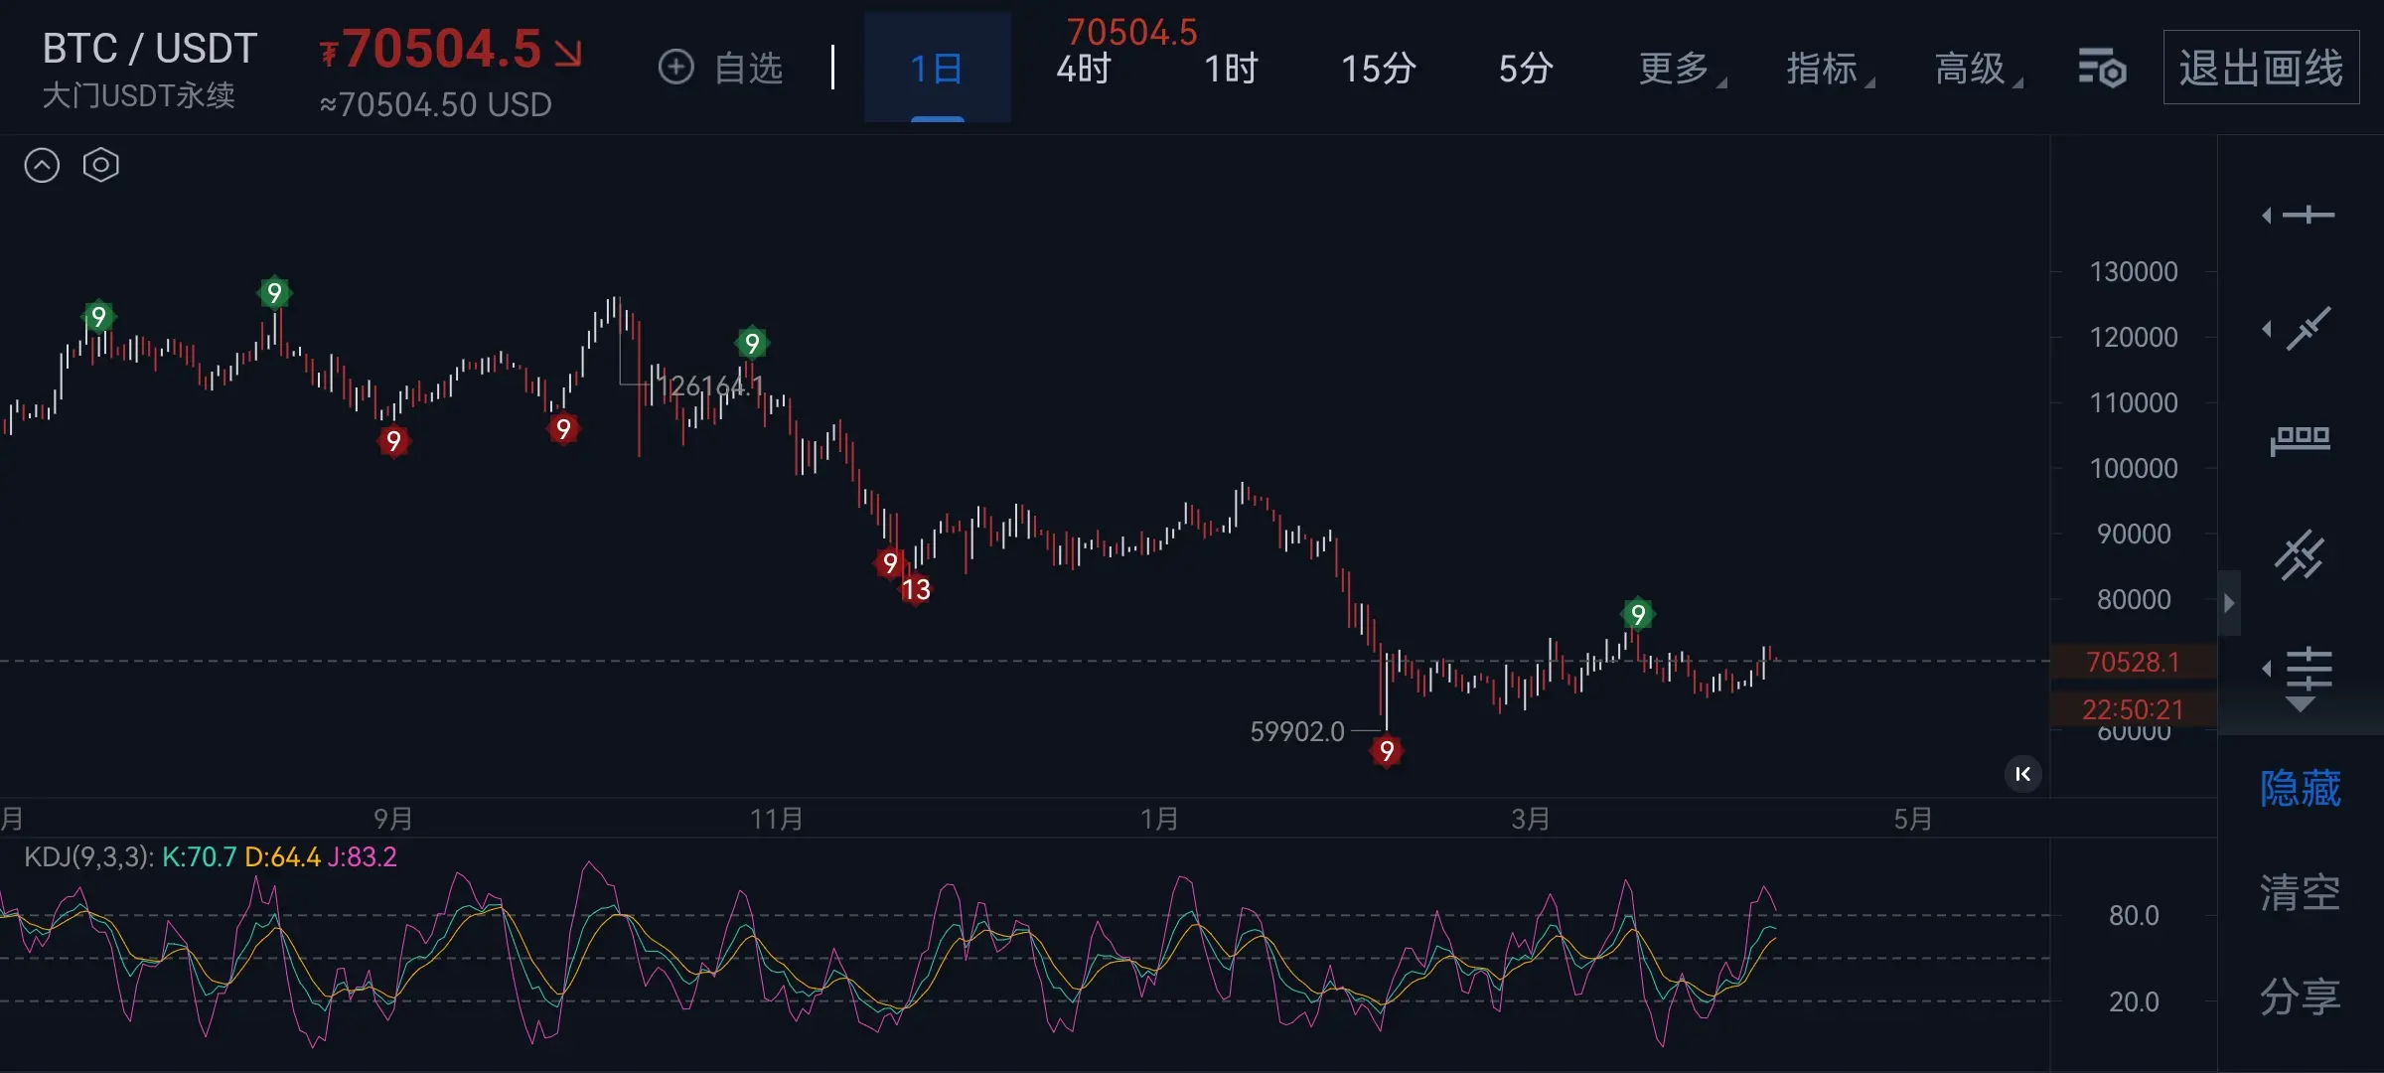This screenshot has height=1073, width=2384.
Task: Switch to the 15分 timeframe tab
Action: (x=1378, y=69)
